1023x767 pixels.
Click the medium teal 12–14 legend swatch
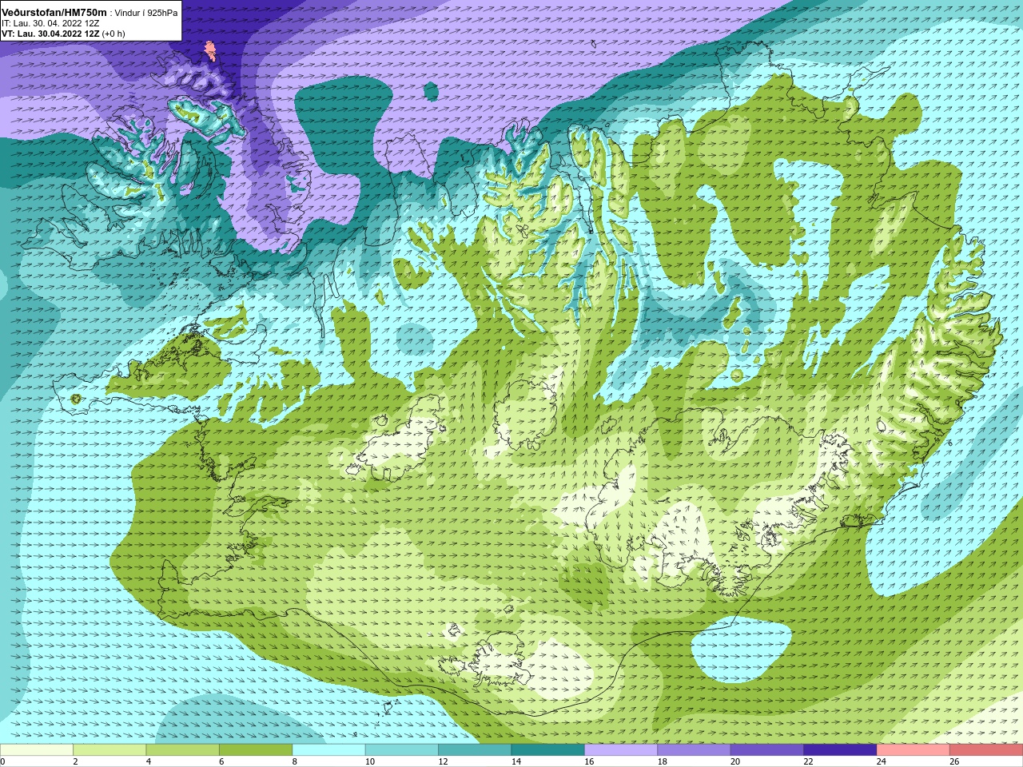pyautogui.click(x=475, y=750)
